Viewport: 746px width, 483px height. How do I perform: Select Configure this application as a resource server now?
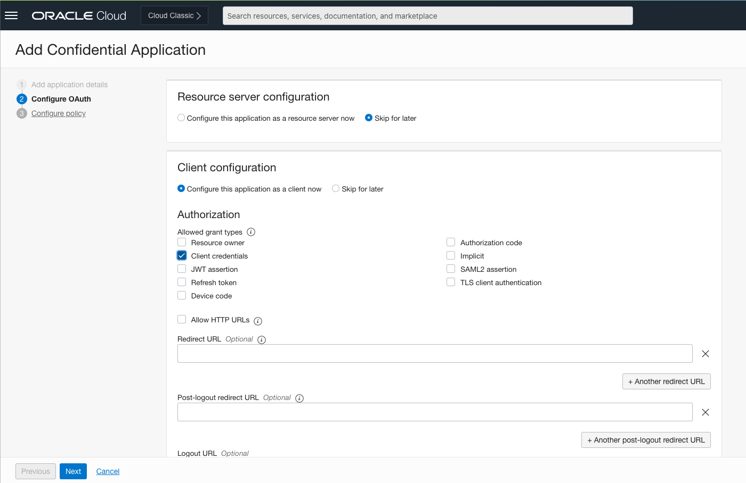coord(181,118)
